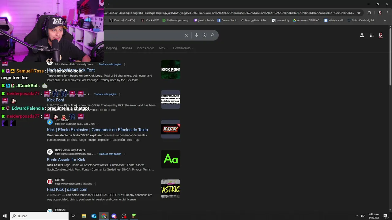The width and height of the screenshot is (392, 220).
Task: Start voice search with microphone icon
Action: (x=196, y=35)
